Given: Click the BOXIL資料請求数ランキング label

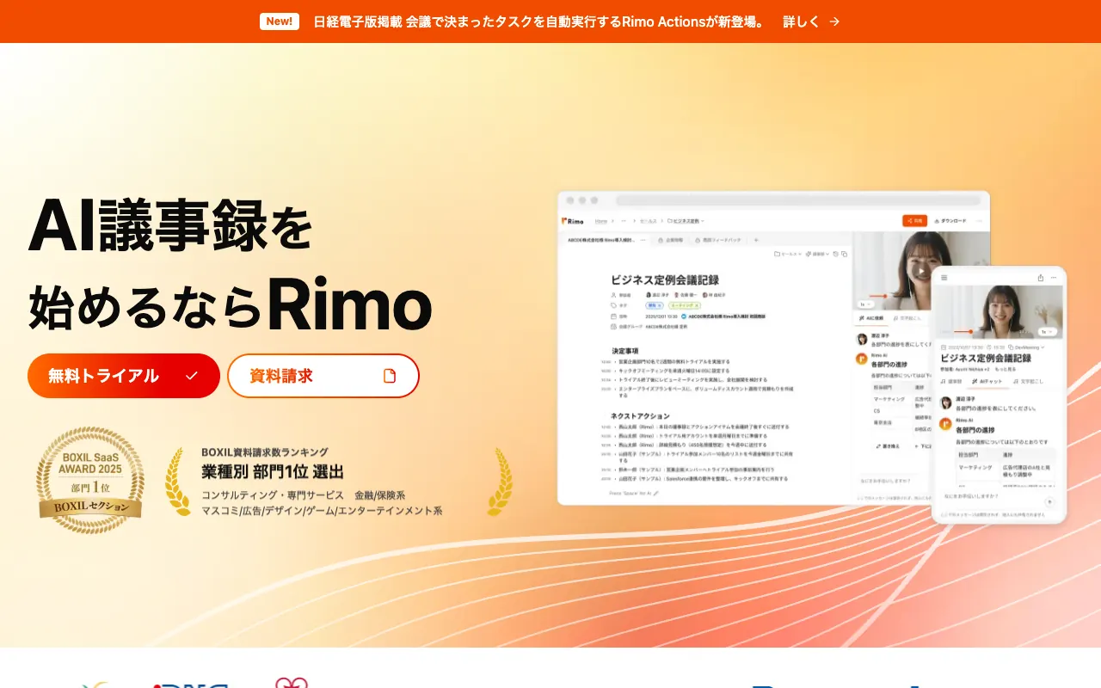Looking at the screenshot, I should [265, 452].
